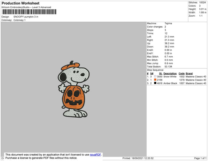Screen dimensions: 208x161
Task: Select the 'Color changes:' label
Action: point(155,27)
